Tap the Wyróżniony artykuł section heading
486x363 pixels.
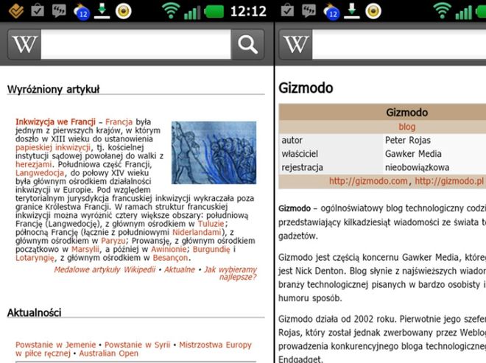[x=53, y=89]
